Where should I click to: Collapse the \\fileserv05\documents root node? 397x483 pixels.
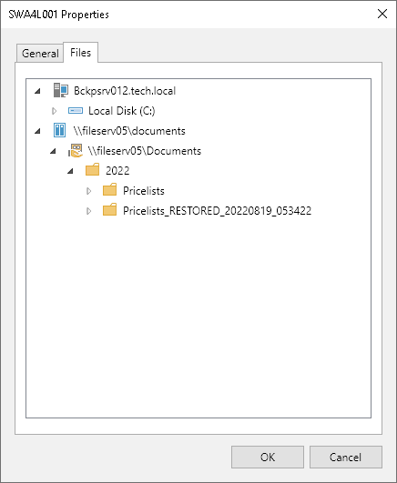coord(37,131)
